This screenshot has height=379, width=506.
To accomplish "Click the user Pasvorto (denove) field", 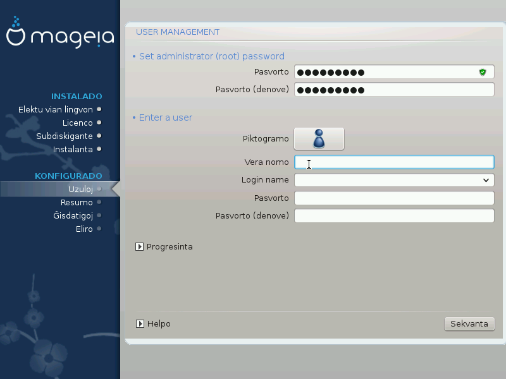I will (393, 216).
